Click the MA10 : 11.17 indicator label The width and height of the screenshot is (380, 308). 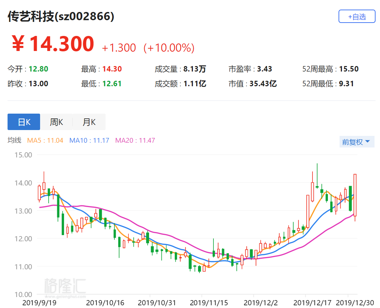tap(89, 140)
